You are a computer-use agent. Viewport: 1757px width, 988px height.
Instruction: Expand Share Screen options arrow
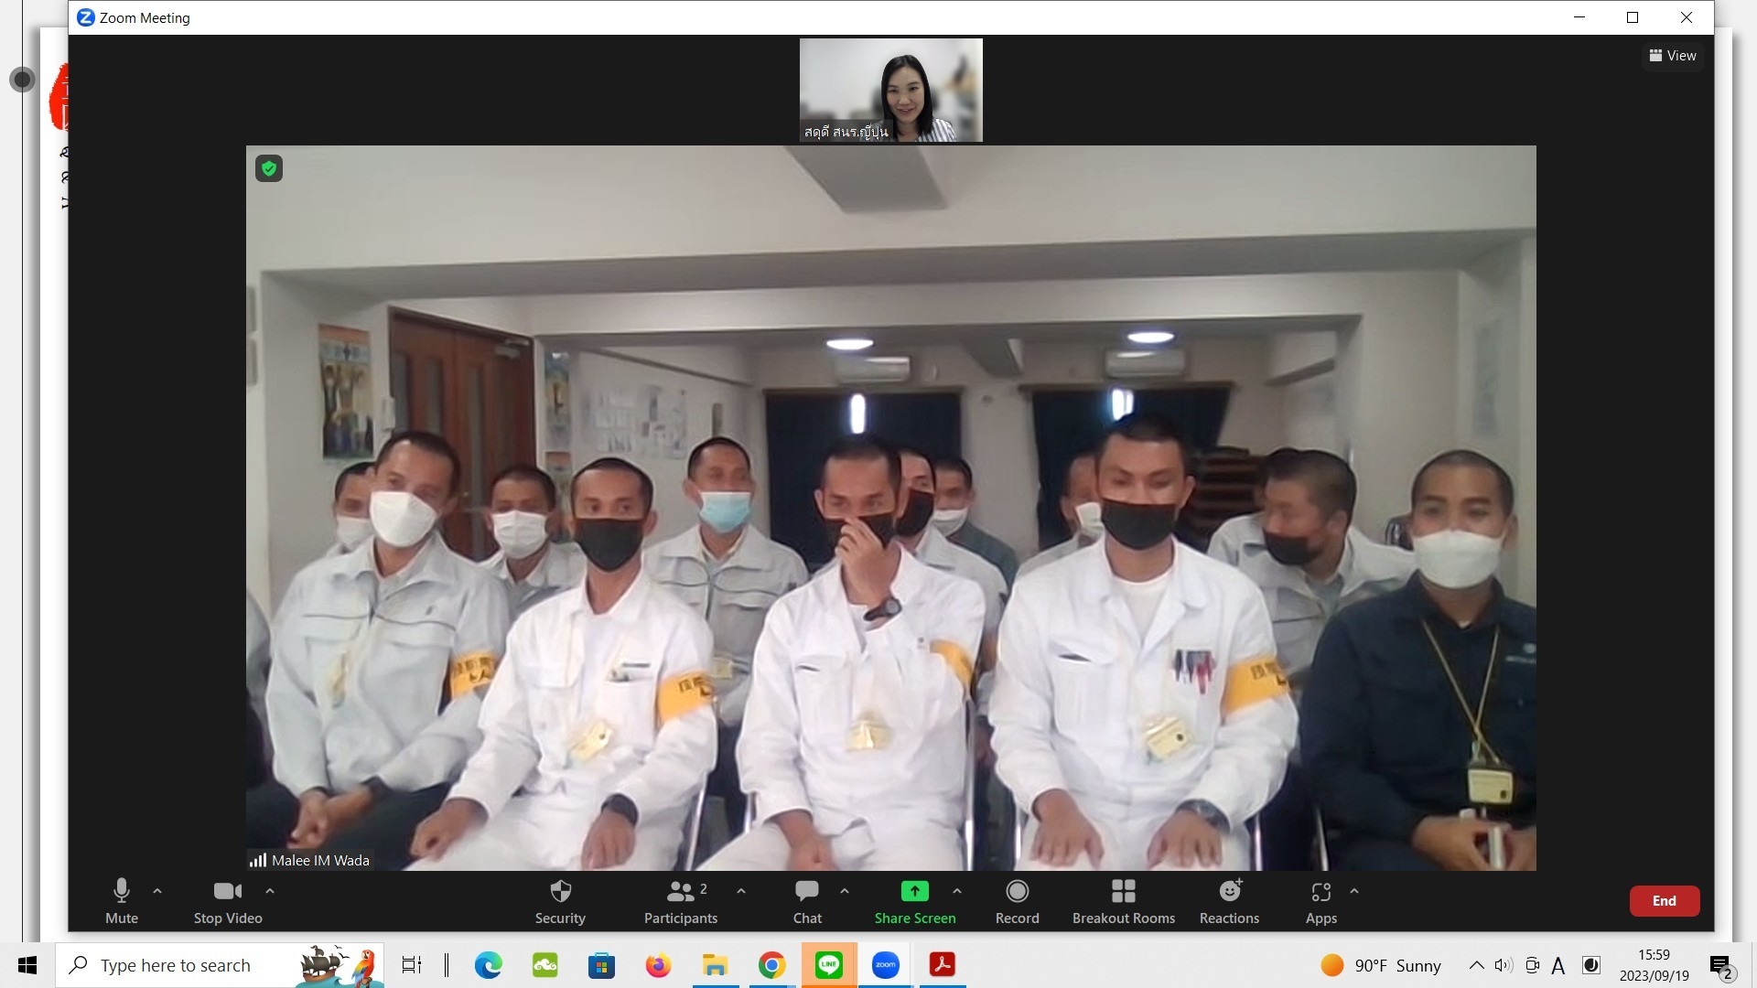957,890
